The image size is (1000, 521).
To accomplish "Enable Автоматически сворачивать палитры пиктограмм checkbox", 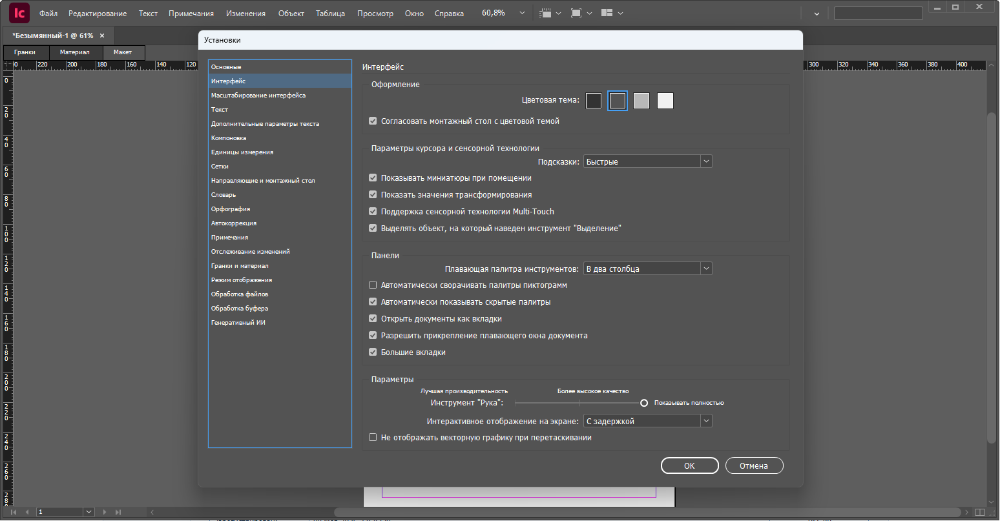I will pyautogui.click(x=373, y=285).
